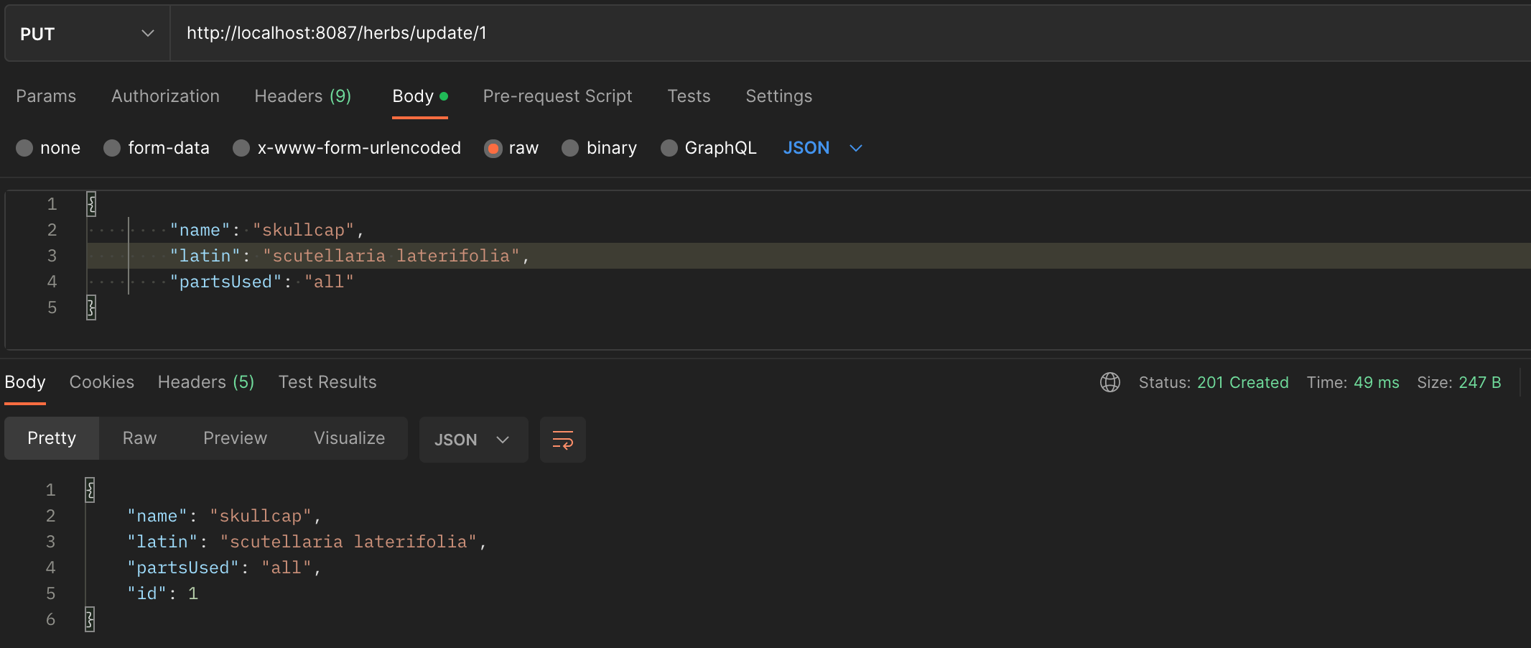Viewport: 1531px width, 648px height.
Task: Open the response format dropdown showing JSON
Action: (473, 439)
